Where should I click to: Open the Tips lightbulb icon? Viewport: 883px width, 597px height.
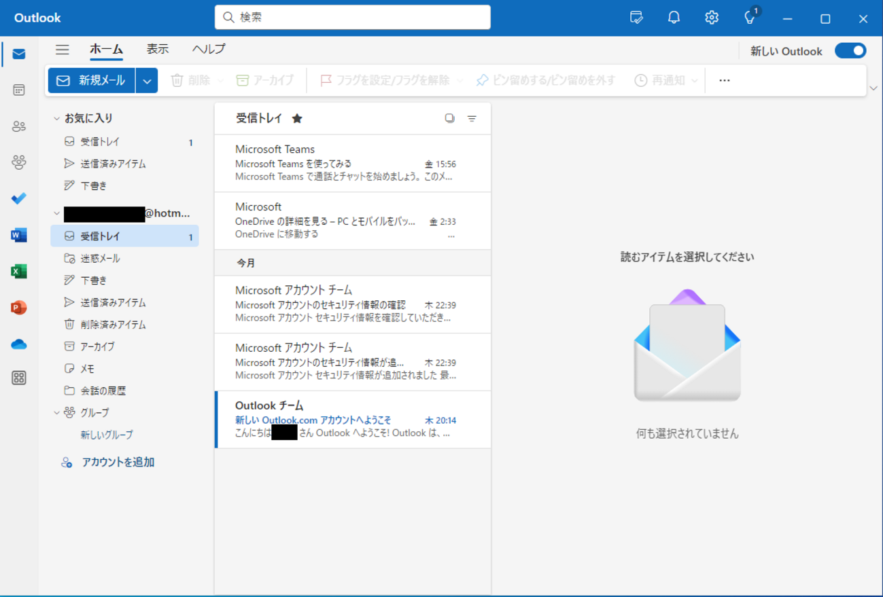pos(750,18)
